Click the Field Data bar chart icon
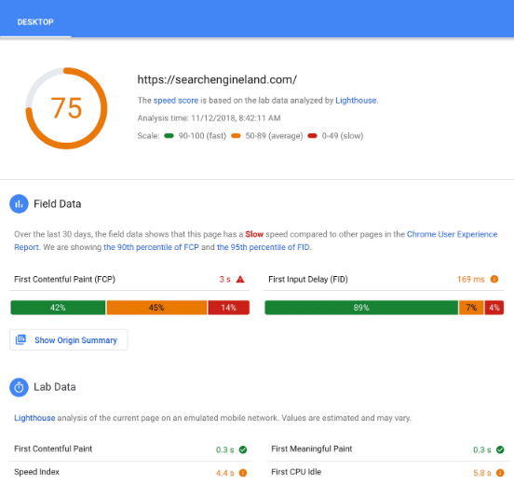Image resolution: width=514 pixels, height=484 pixels. [x=19, y=204]
